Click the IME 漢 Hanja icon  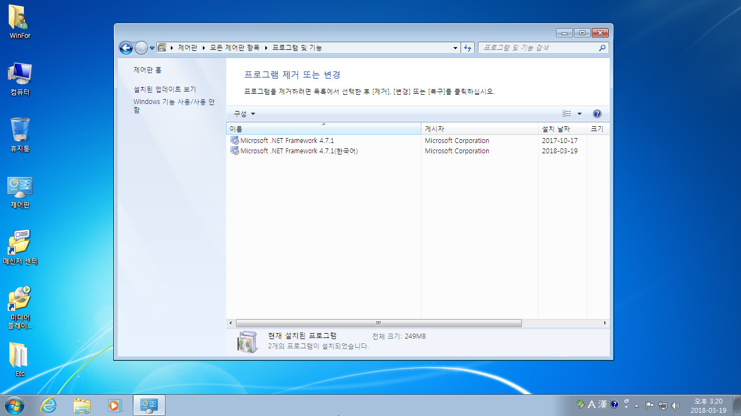tap(603, 404)
